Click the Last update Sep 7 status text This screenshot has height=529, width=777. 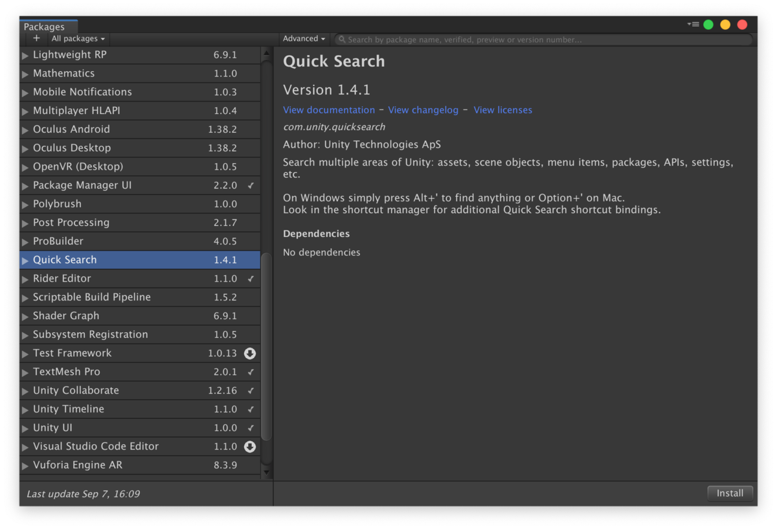(x=83, y=494)
